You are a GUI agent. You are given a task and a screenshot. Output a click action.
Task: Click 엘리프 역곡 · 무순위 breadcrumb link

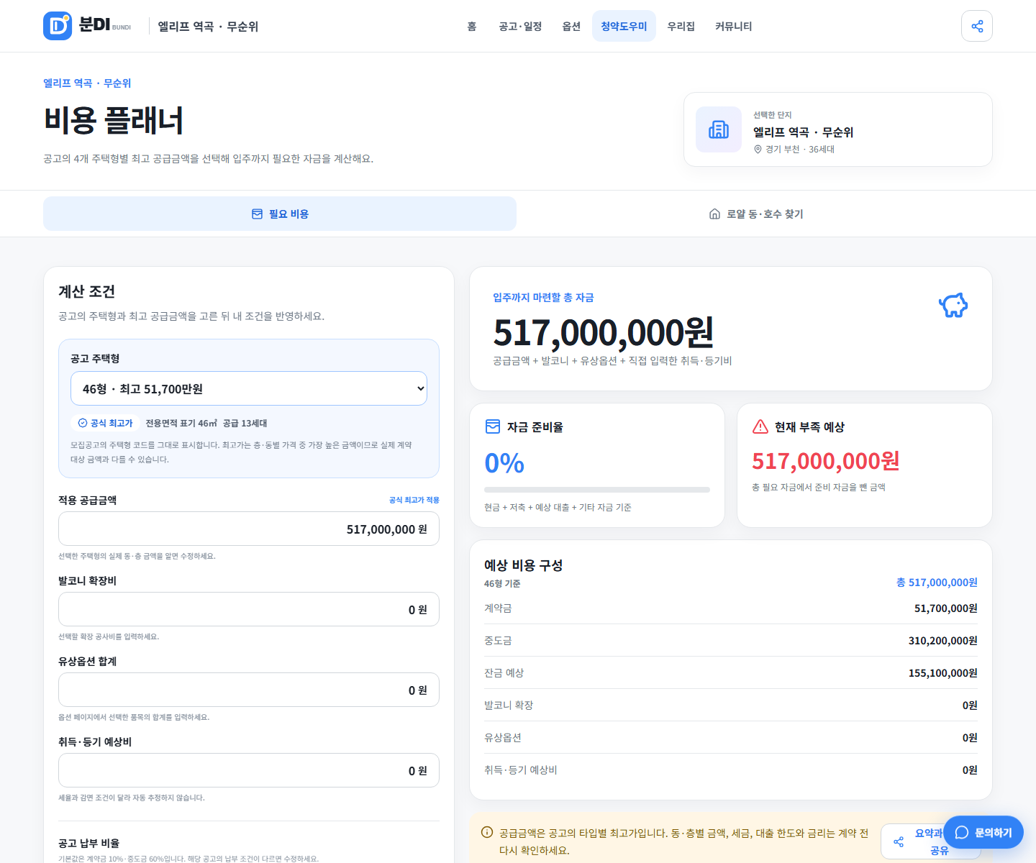tap(87, 83)
